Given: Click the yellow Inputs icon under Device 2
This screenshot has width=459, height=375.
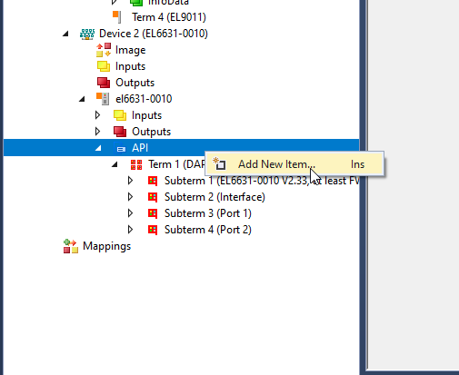Looking at the screenshot, I should pos(104,66).
